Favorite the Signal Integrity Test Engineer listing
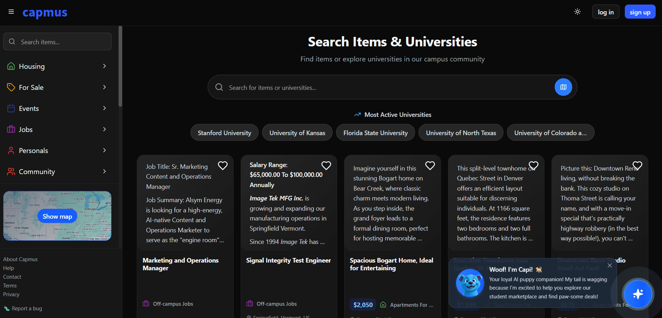 coord(326,165)
